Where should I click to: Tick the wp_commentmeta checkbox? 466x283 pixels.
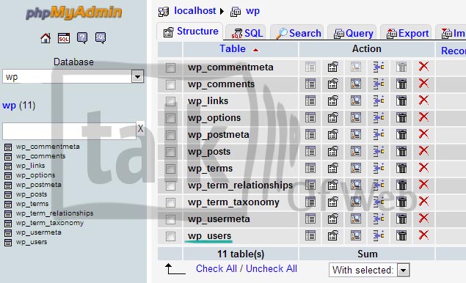point(170,67)
